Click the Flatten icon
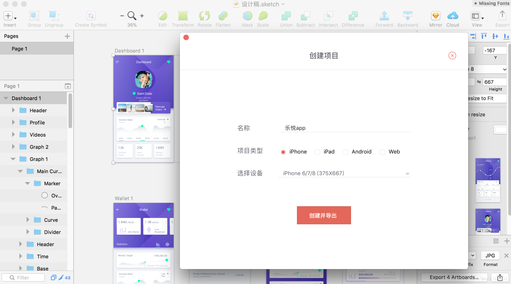 pos(223,16)
